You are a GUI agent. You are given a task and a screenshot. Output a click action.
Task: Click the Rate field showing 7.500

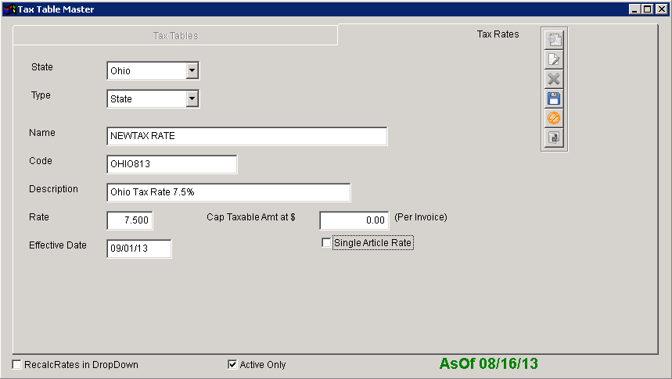click(130, 220)
